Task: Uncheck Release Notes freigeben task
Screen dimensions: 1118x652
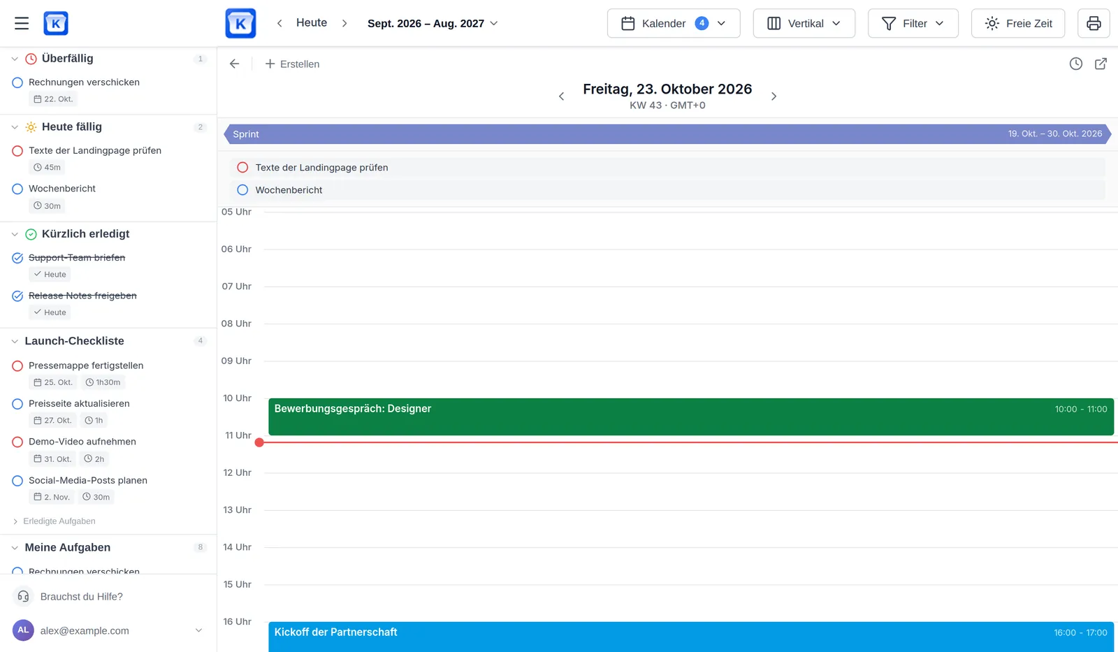Action: (x=17, y=296)
